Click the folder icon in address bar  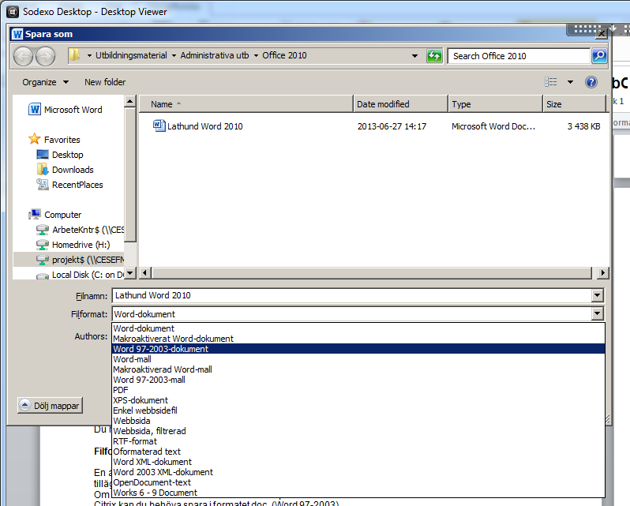75,55
